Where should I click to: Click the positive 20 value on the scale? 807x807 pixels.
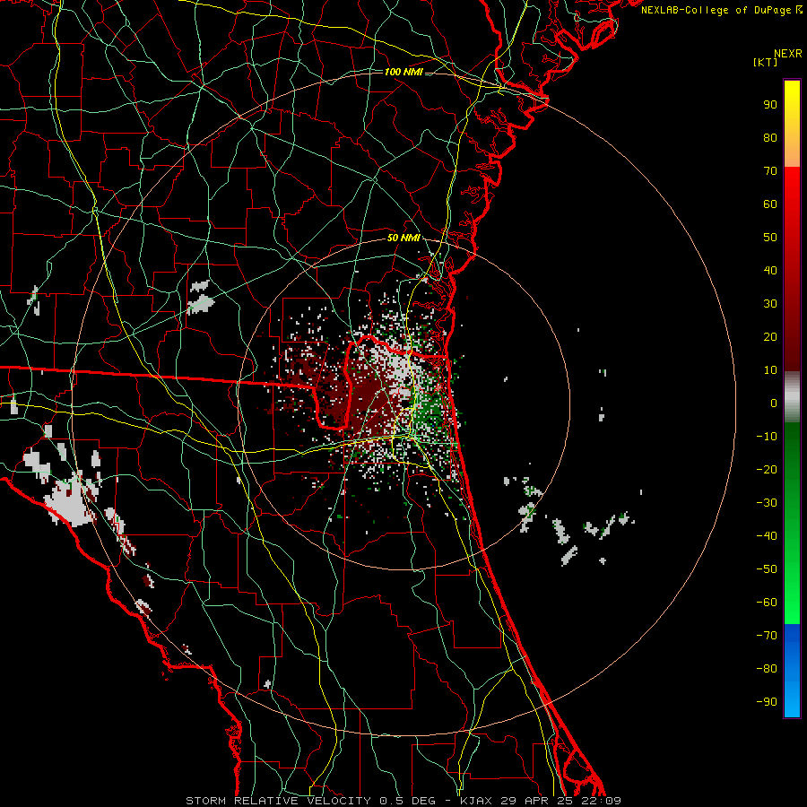(x=770, y=336)
